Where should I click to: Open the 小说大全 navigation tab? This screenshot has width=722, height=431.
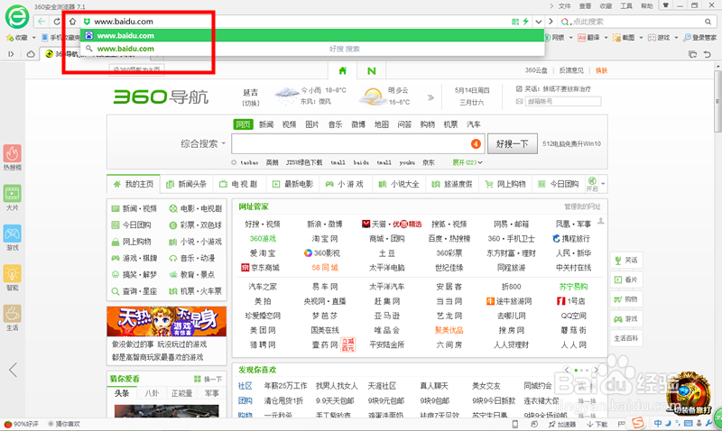[399, 184]
